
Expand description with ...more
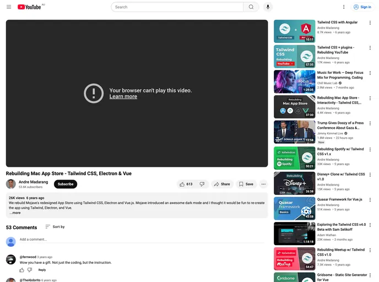point(15,213)
